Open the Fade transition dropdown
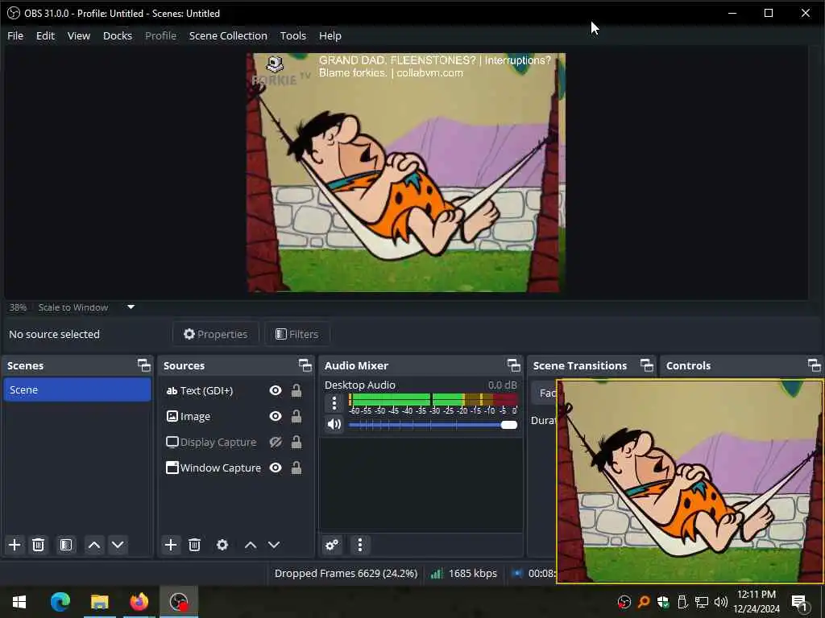825x618 pixels. coord(544,393)
